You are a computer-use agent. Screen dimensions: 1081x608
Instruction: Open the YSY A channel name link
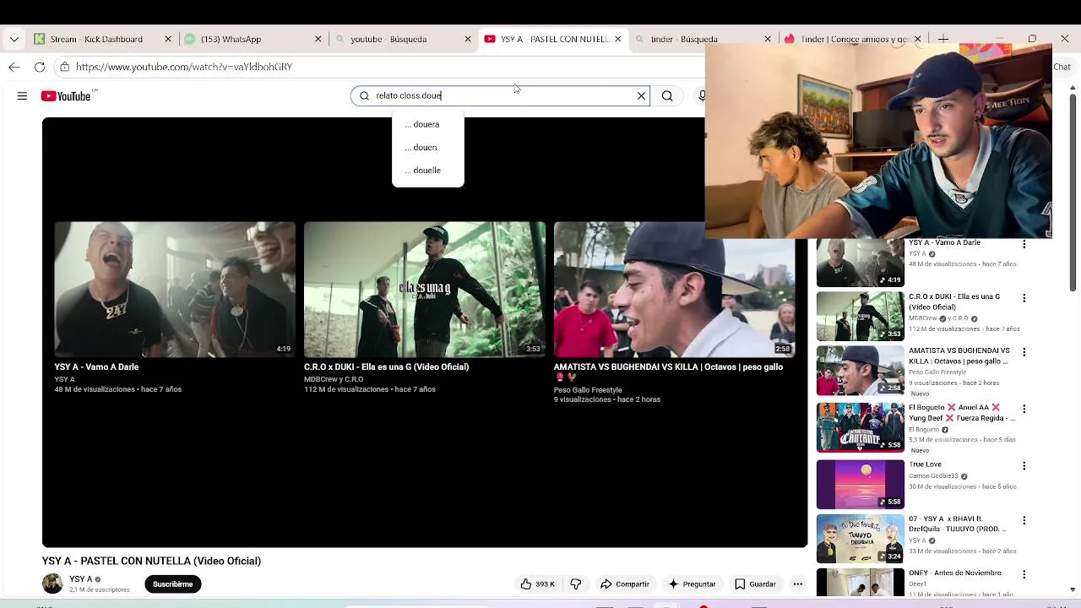click(x=81, y=579)
